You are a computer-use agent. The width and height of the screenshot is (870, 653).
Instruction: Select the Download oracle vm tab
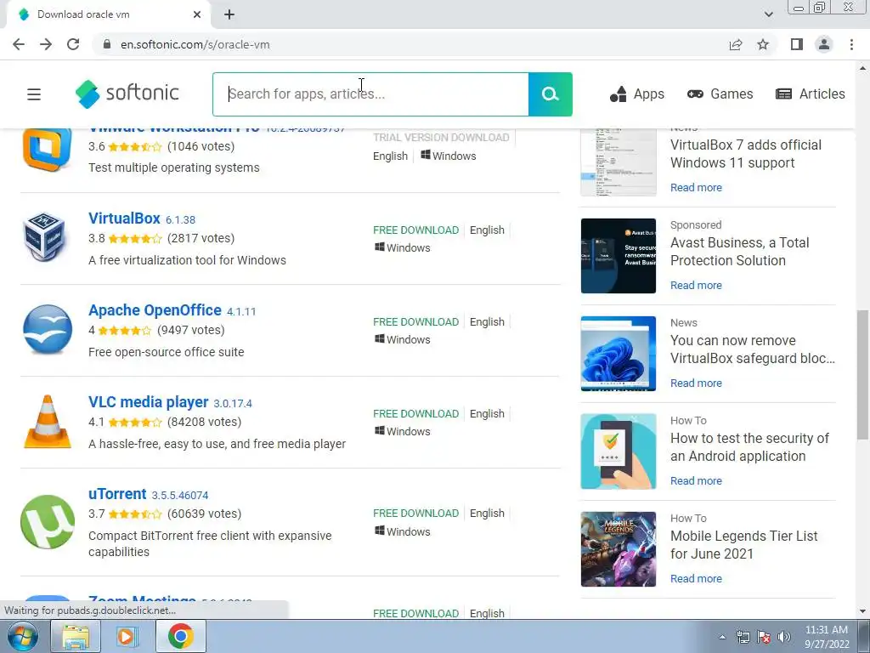click(108, 15)
